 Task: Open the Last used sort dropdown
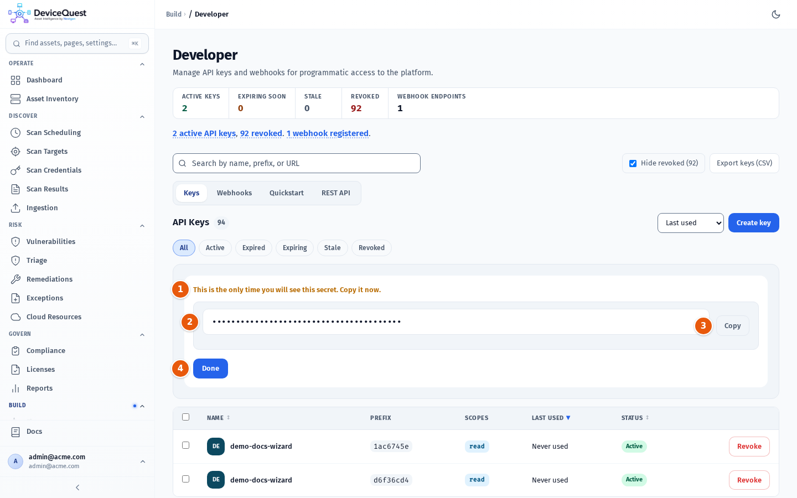(x=690, y=223)
